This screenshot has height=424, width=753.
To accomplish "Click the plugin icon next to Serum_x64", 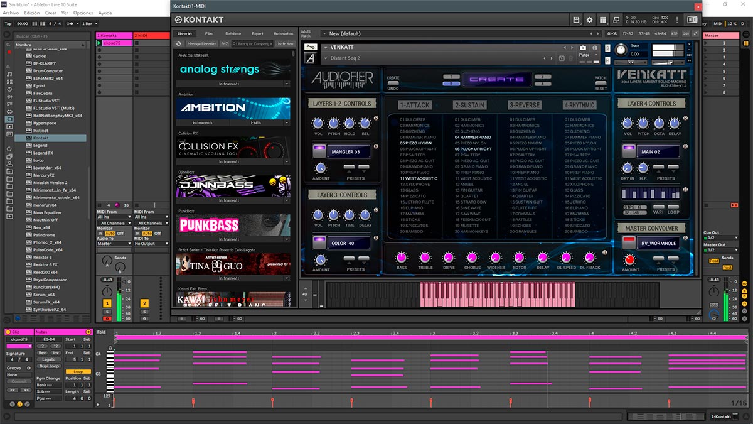I will 29,294.
